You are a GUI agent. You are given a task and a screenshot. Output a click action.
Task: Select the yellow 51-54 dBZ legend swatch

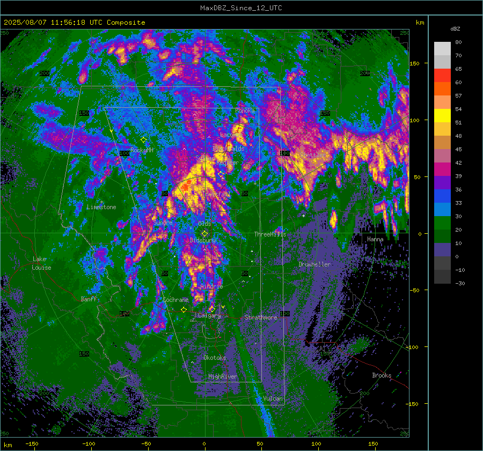pos(442,116)
